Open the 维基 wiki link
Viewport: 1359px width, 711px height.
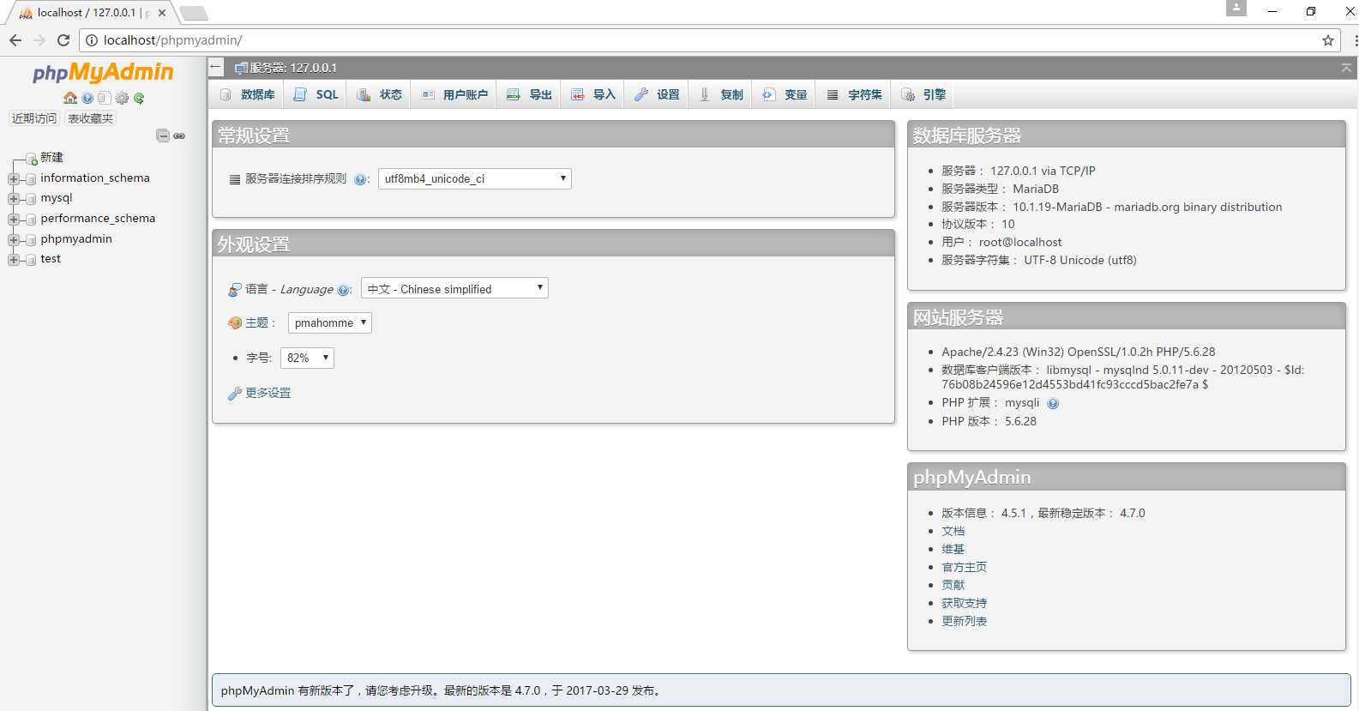tap(953, 549)
